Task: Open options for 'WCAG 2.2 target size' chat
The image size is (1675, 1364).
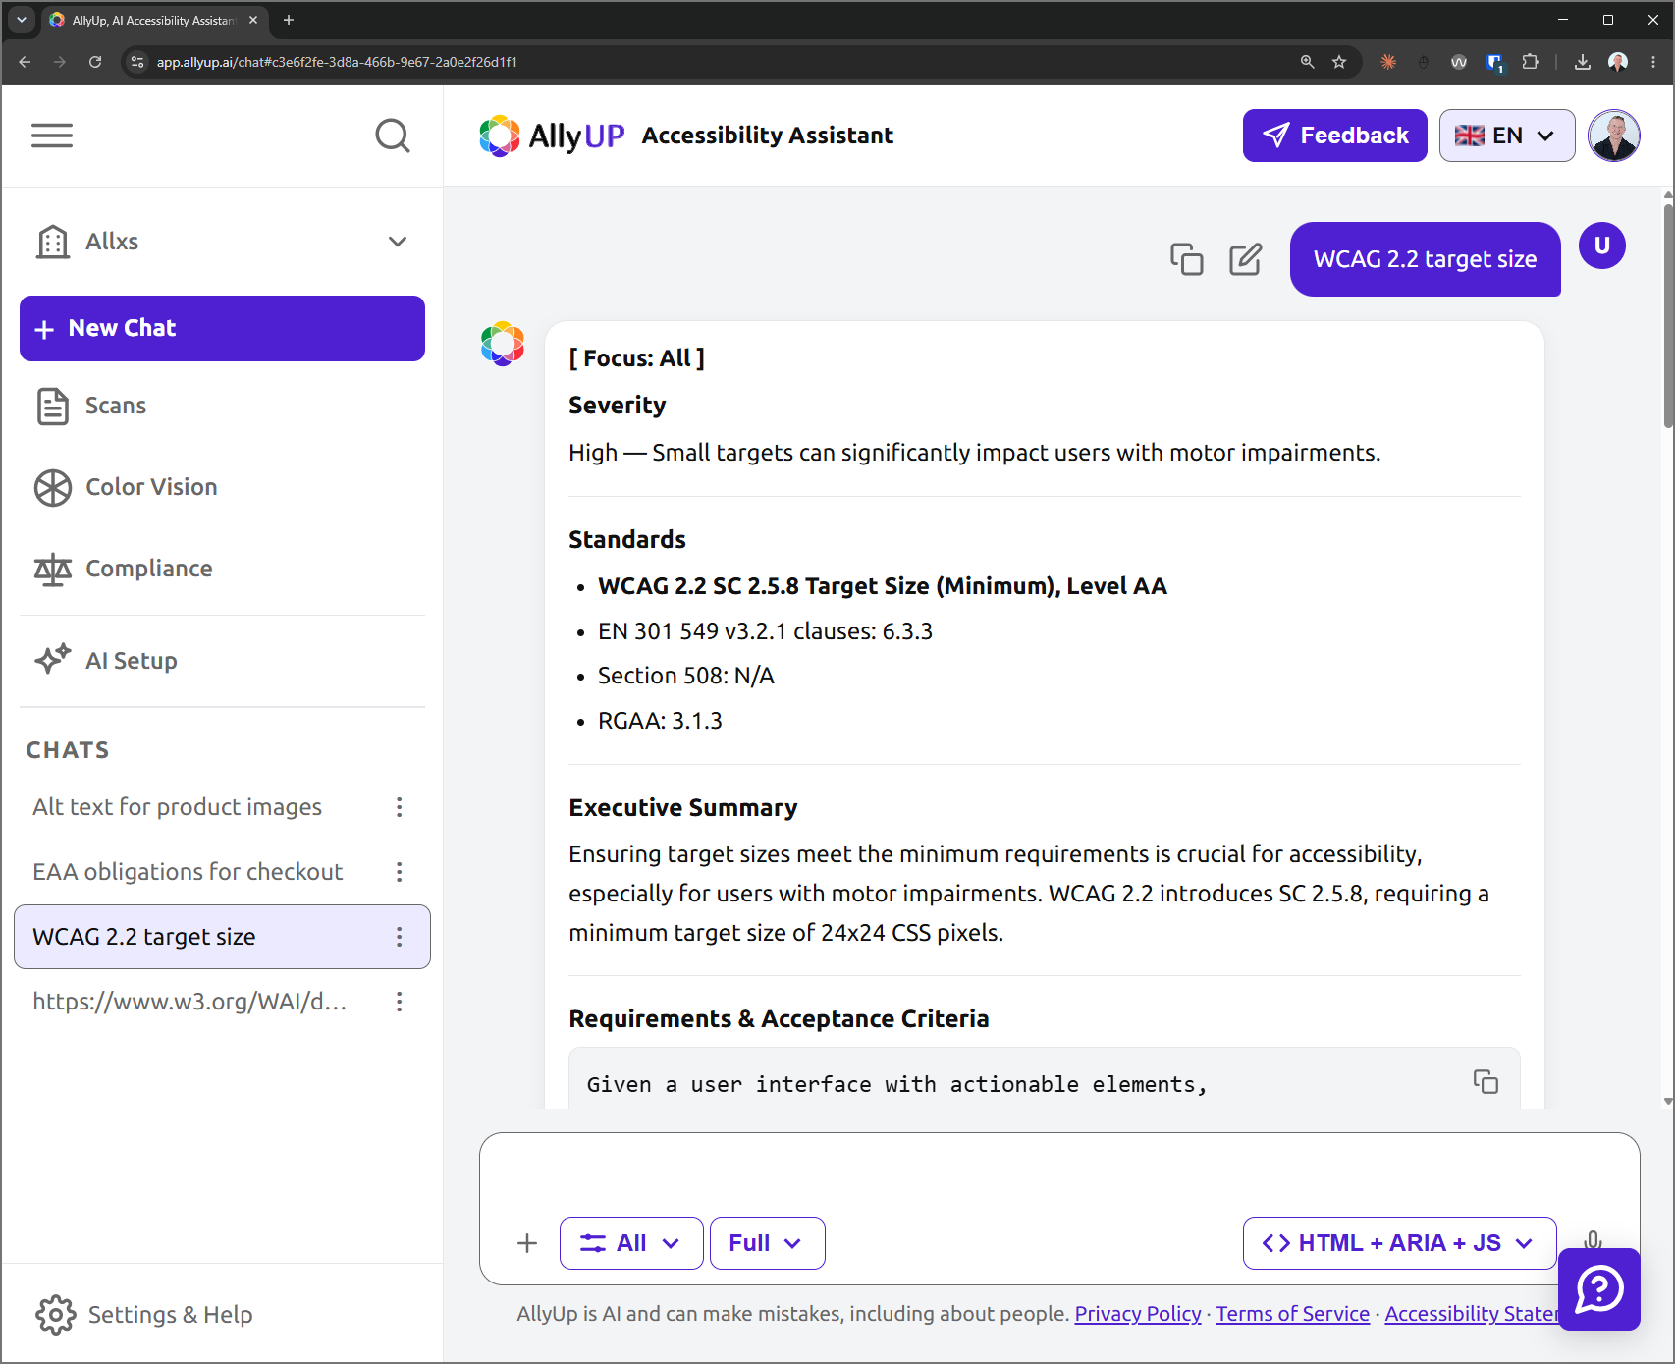Action: [399, 937]
